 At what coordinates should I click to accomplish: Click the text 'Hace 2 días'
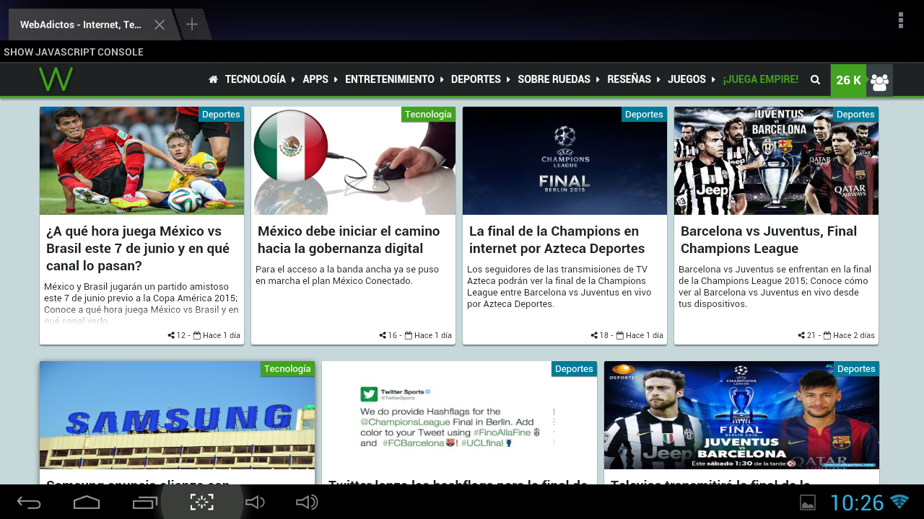click(x=854, y=335)
